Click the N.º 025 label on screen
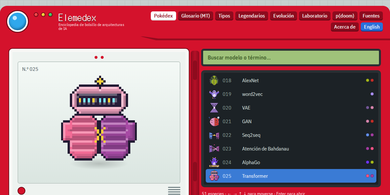The height and width of the screenshot is (195, 390). (x=30, y=69)
